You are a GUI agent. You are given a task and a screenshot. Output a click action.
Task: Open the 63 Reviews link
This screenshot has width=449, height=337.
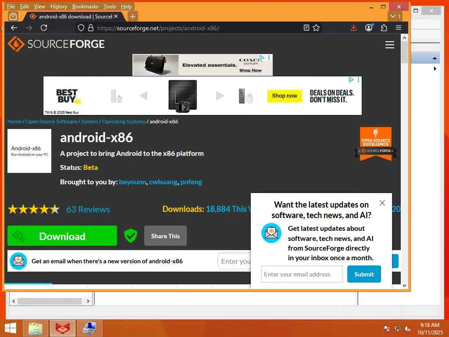point(88,209)
